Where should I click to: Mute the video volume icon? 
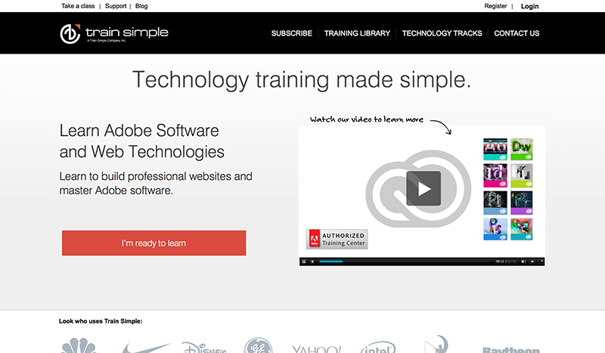[523, 262]
